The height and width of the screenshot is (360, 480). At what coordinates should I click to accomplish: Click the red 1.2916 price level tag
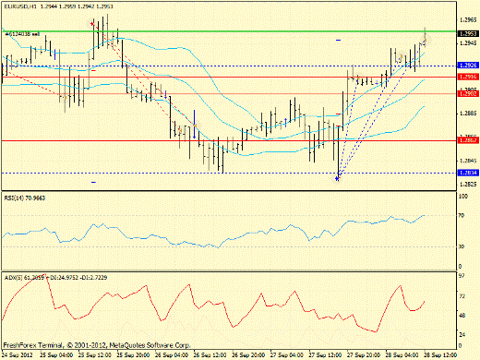pos(468,77)
